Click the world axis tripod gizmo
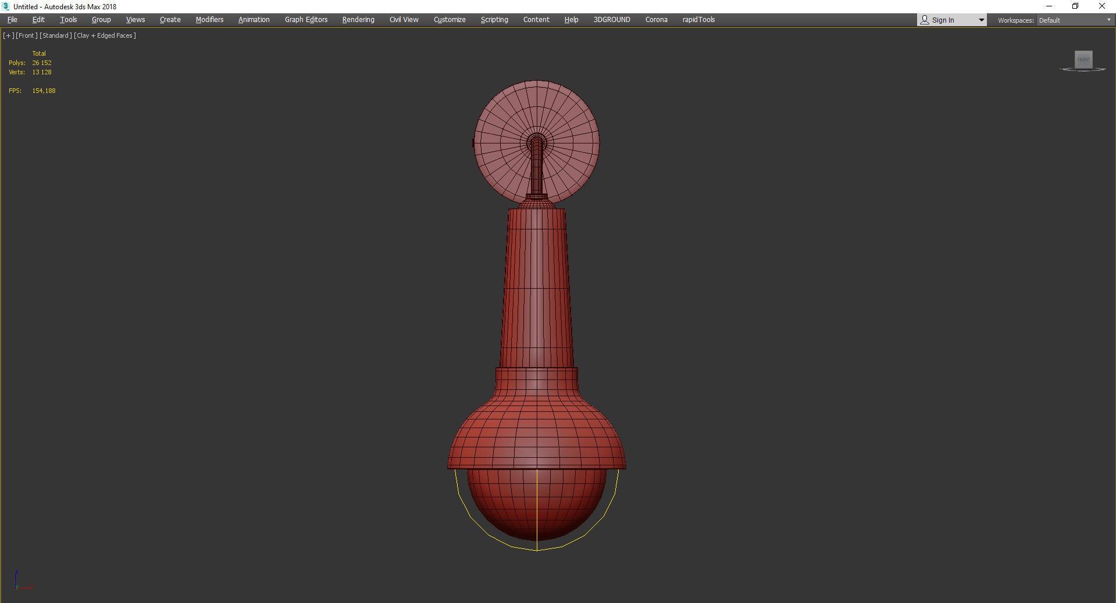Image resolution: width=1116 pixels, height=603 pixels. pyautogui.click(x=23, y=580)
